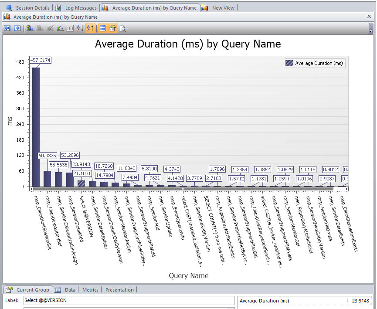Click the greyed remove chart icon

[40, 28]
